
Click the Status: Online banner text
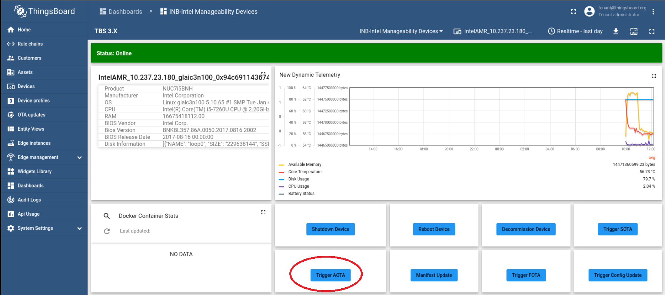tap(114, 53)
